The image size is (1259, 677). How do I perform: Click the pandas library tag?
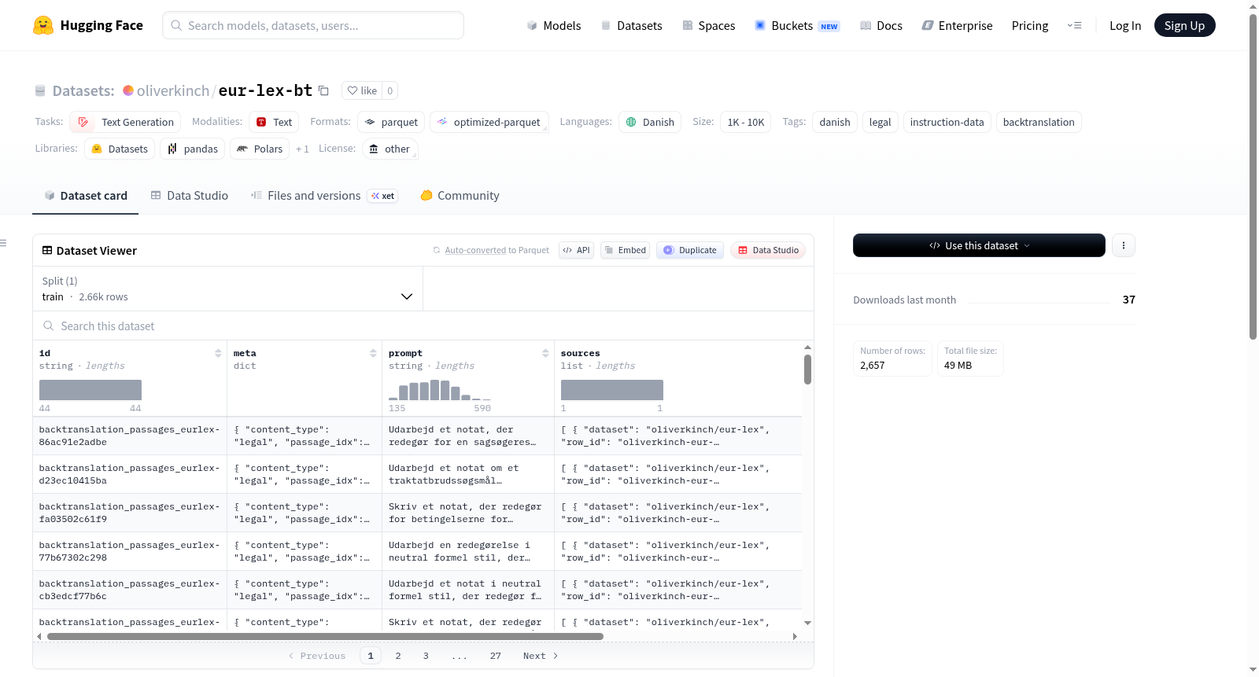coord(193,149)
